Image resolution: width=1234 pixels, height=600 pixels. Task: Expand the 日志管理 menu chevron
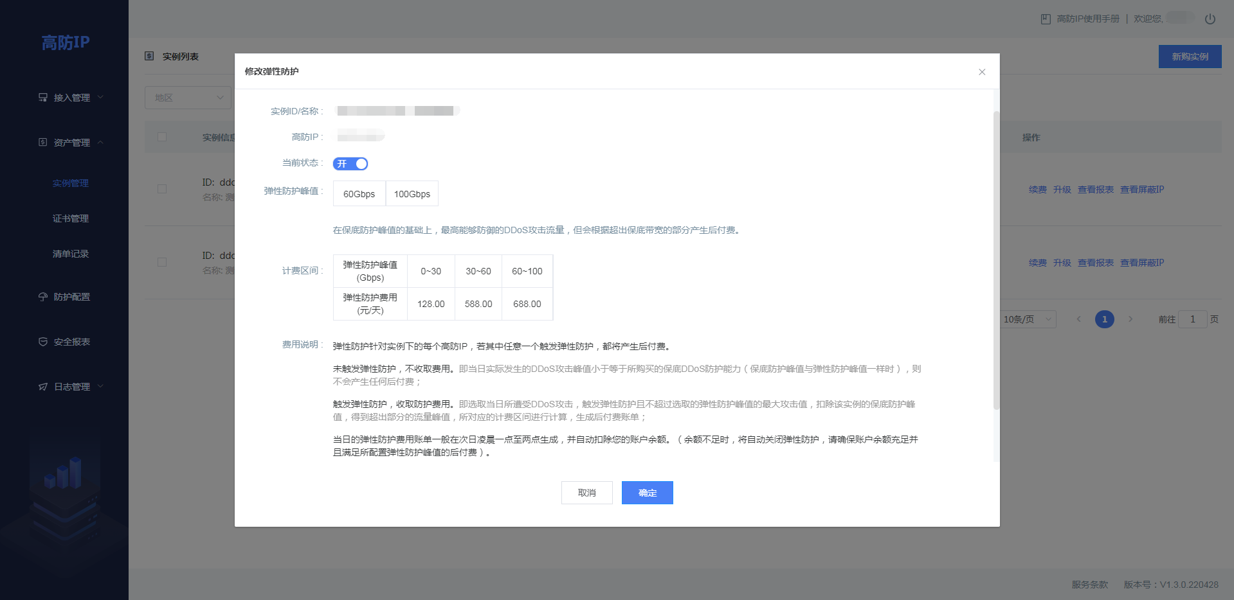coord(100,387)
